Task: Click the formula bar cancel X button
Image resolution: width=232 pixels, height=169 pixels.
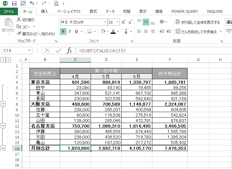Action: [47, 51]
